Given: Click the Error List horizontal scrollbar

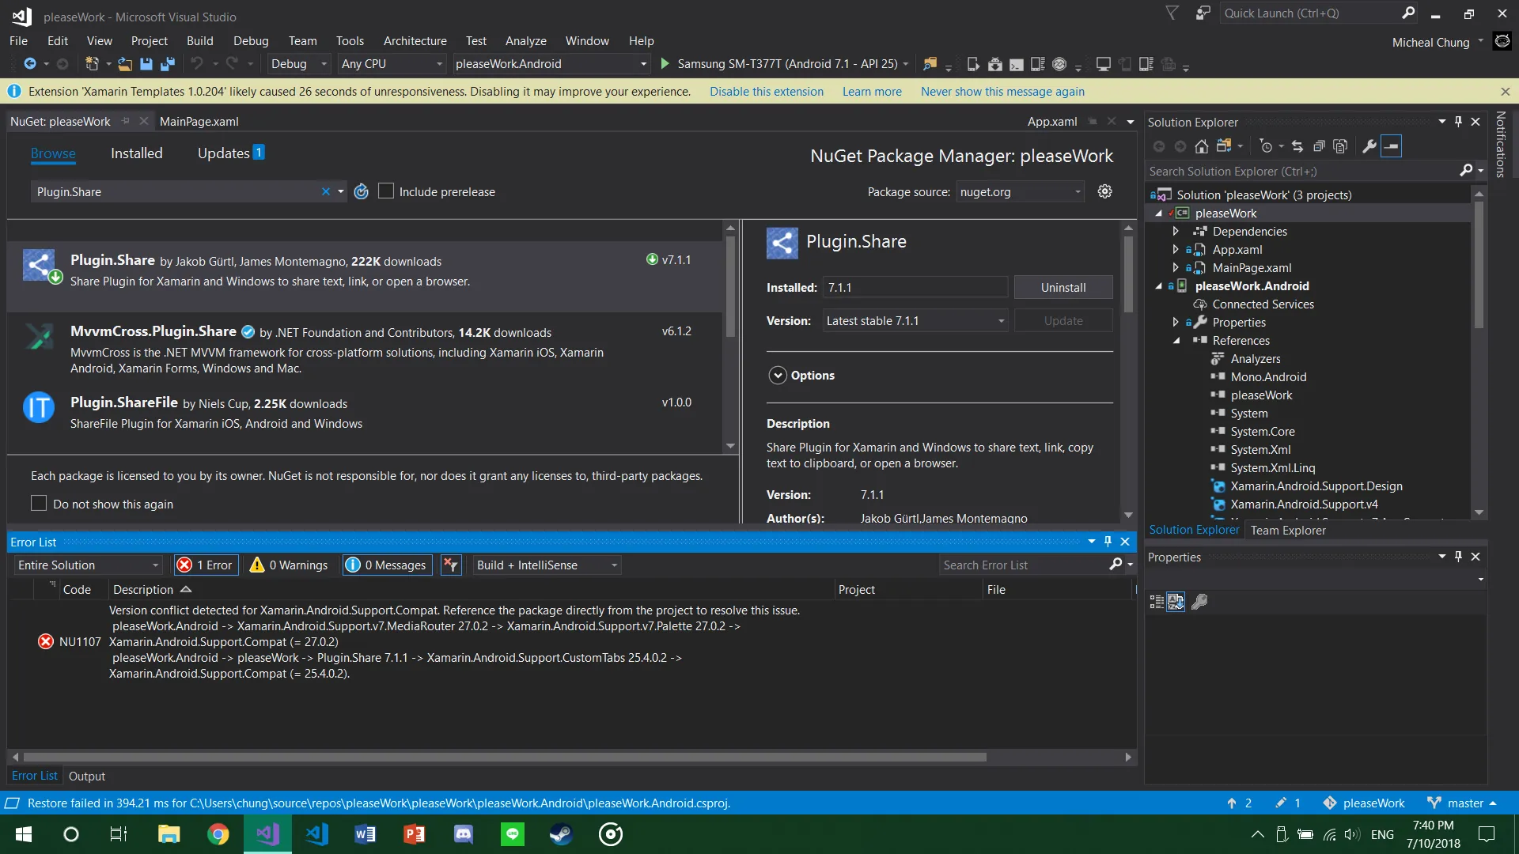Looking at the screenshot, I should pyautogui.click(x=506, y=757).
